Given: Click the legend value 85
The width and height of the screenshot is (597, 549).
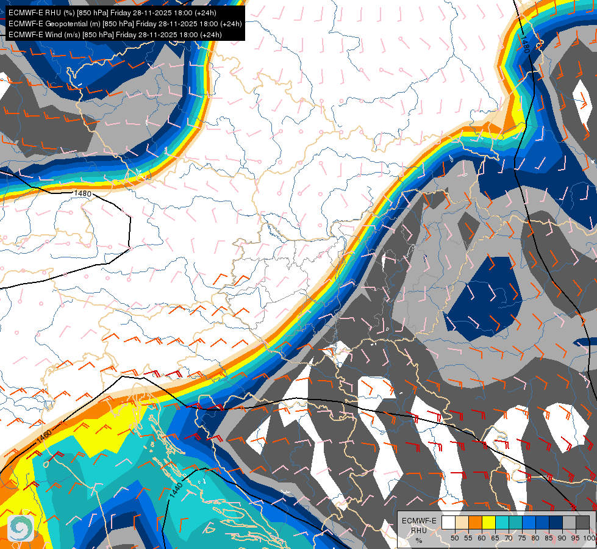Looking at the screenshot, I should (549, 538).
